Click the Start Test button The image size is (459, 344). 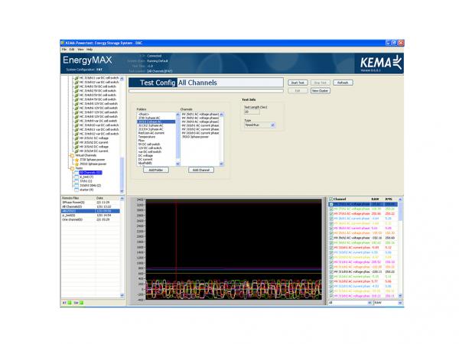(x=298, y=83)
